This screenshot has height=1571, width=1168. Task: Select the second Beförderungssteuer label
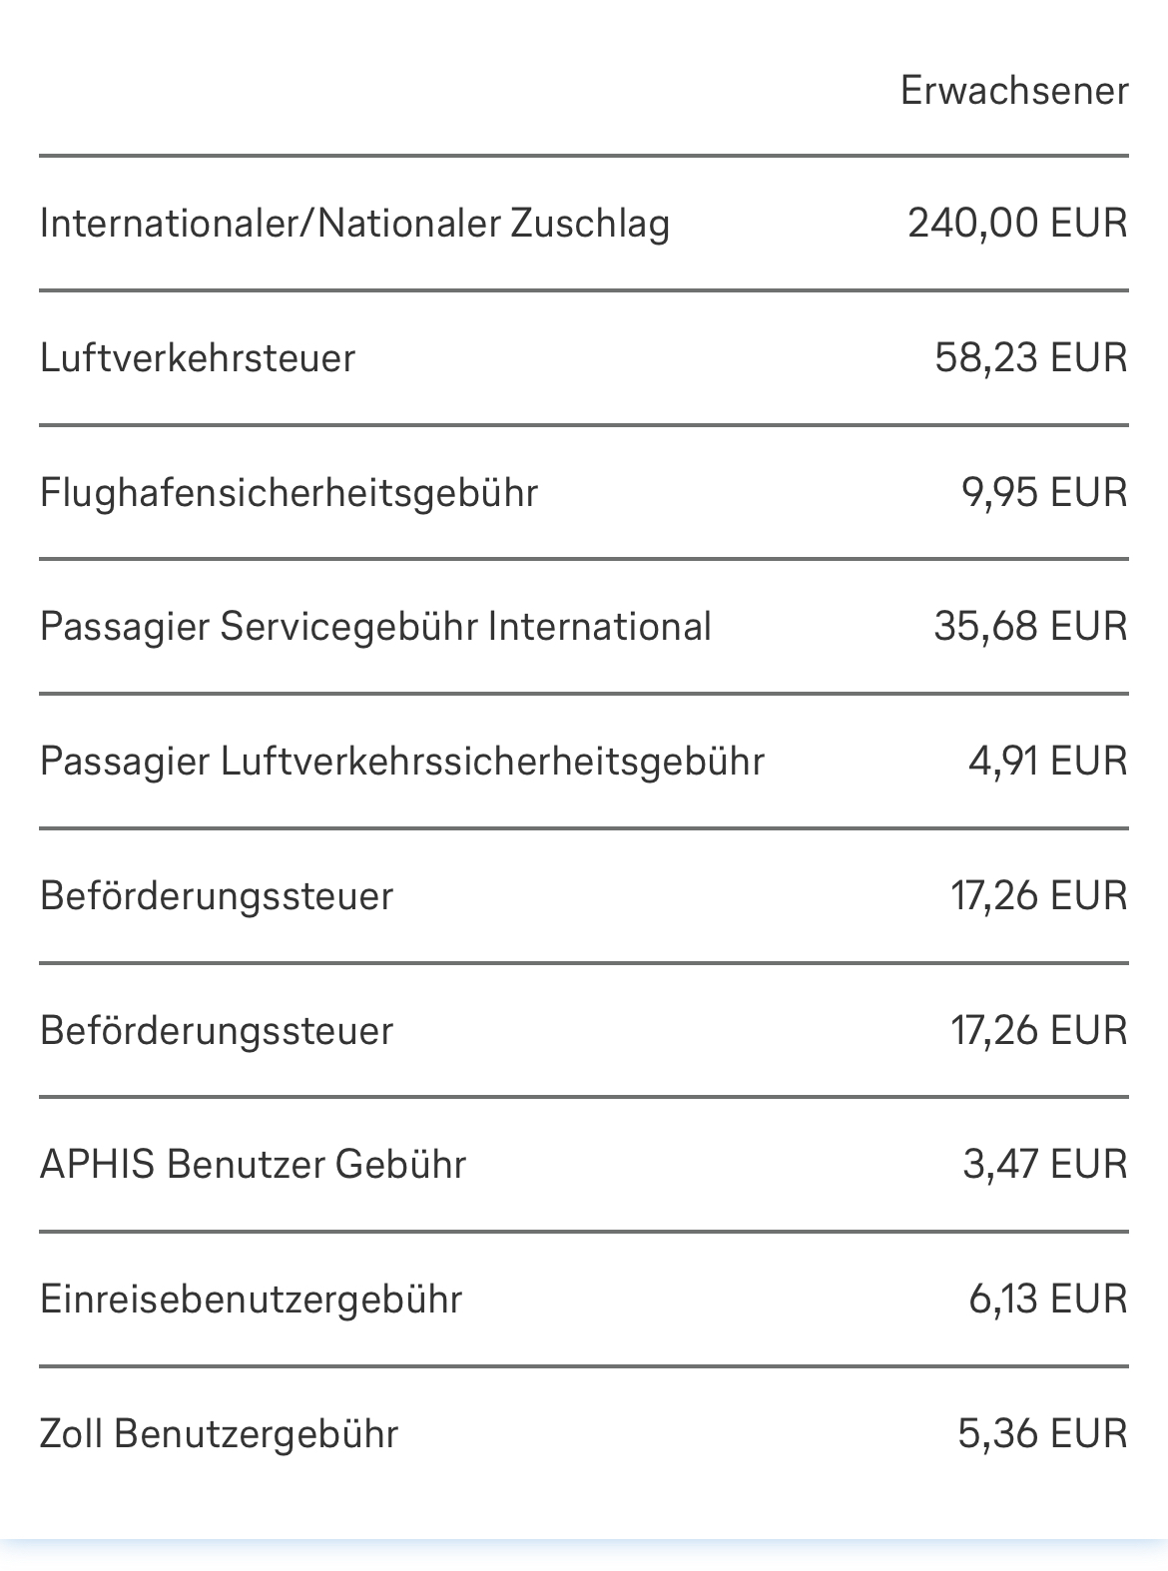click(217, 1030)
